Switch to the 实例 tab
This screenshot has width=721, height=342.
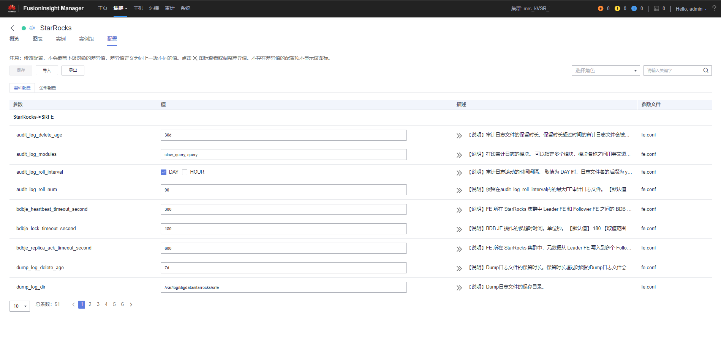[x=61, y=39]
